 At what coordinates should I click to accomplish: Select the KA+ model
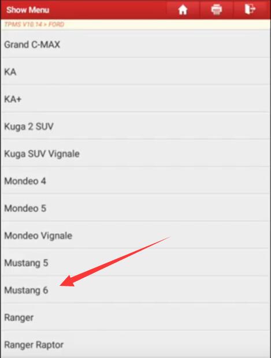coord(135,99)
